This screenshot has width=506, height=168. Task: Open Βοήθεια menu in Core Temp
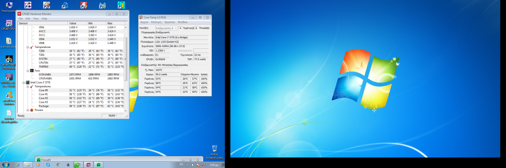pyautogui.click(x=183, y=22)
